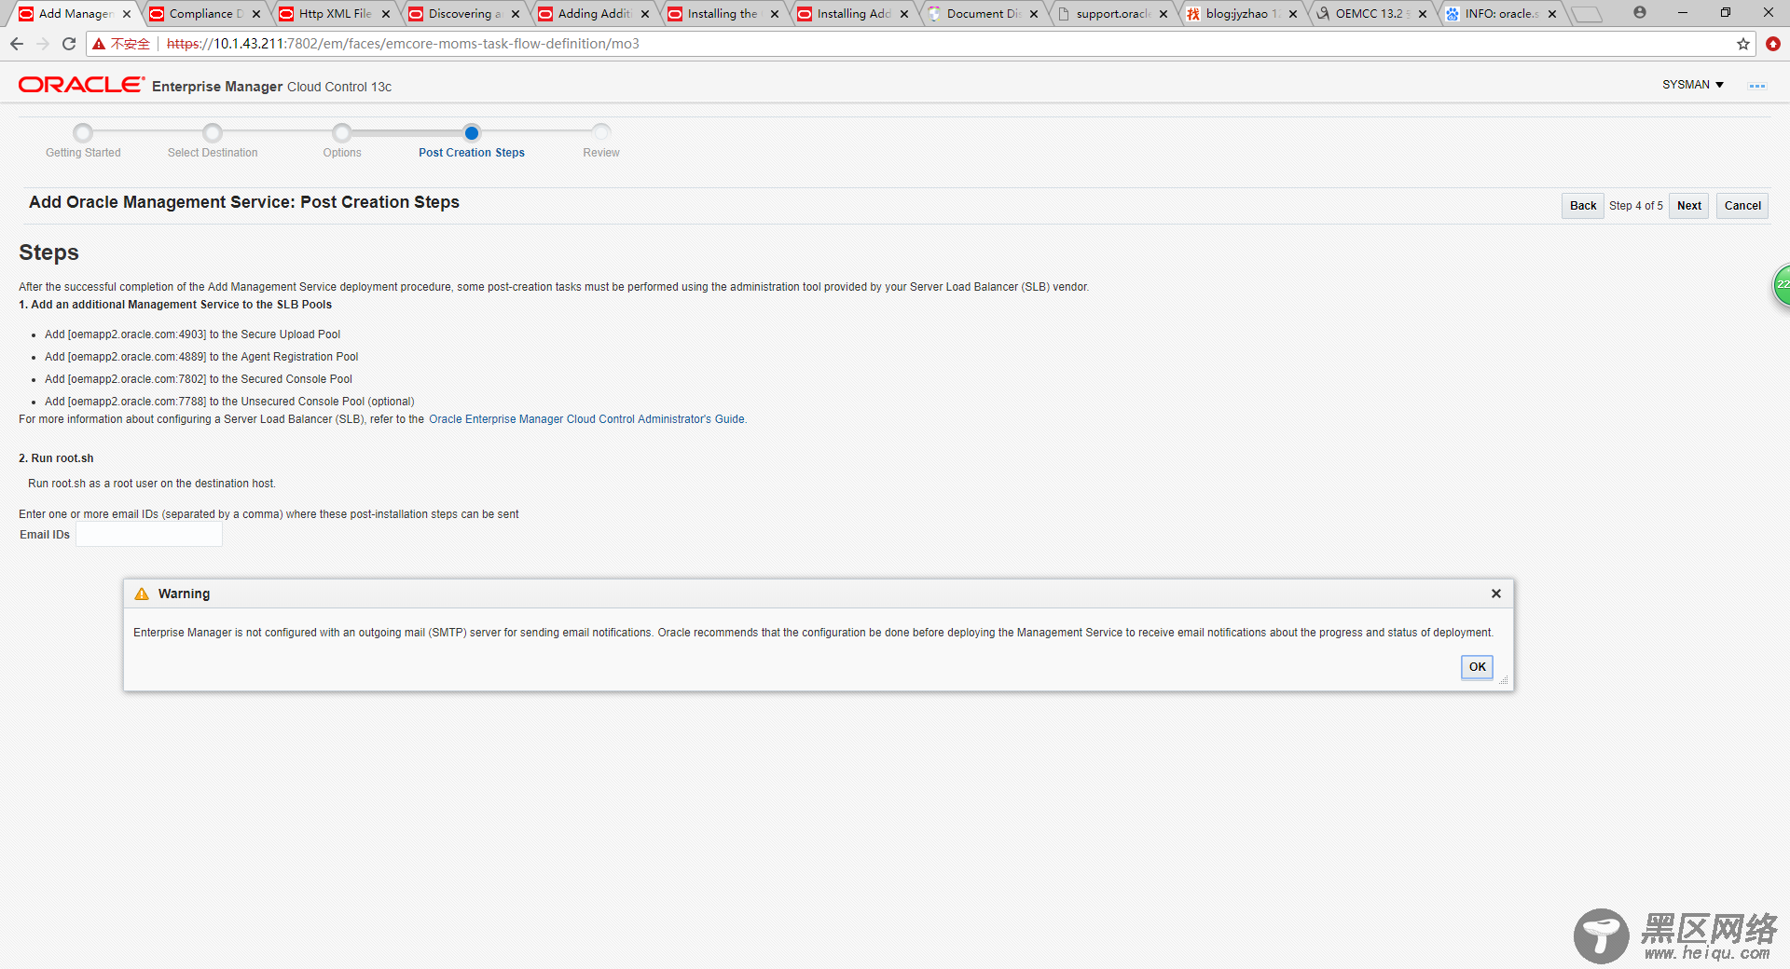Select text 'Add [oemapp2.oracle.com:4903] to the Secure Upload Pool'
The image size is (1790, 969).
coord(192,334)
